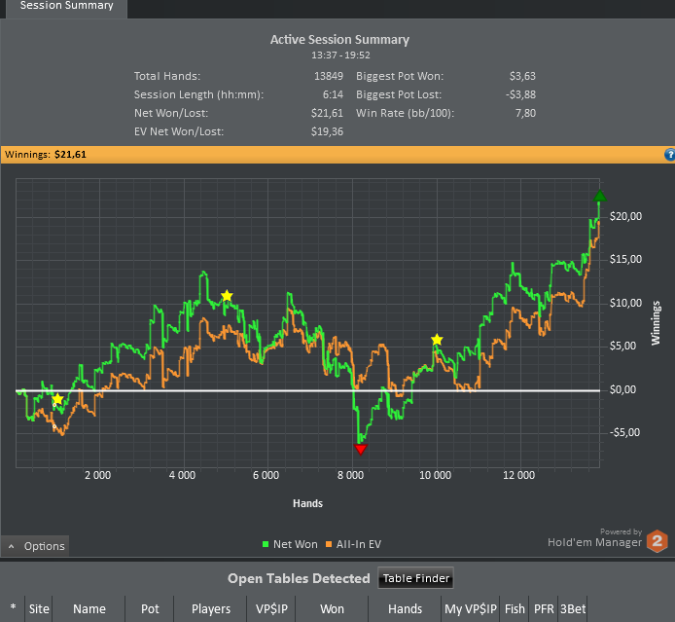
Task: Open the Table Finder
Action: [415, 578]
